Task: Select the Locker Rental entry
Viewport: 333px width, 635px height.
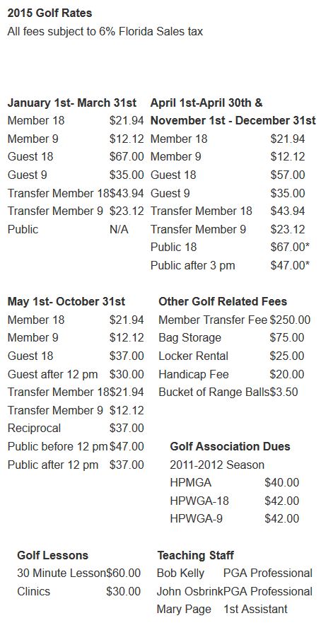Action: (231, 356)
